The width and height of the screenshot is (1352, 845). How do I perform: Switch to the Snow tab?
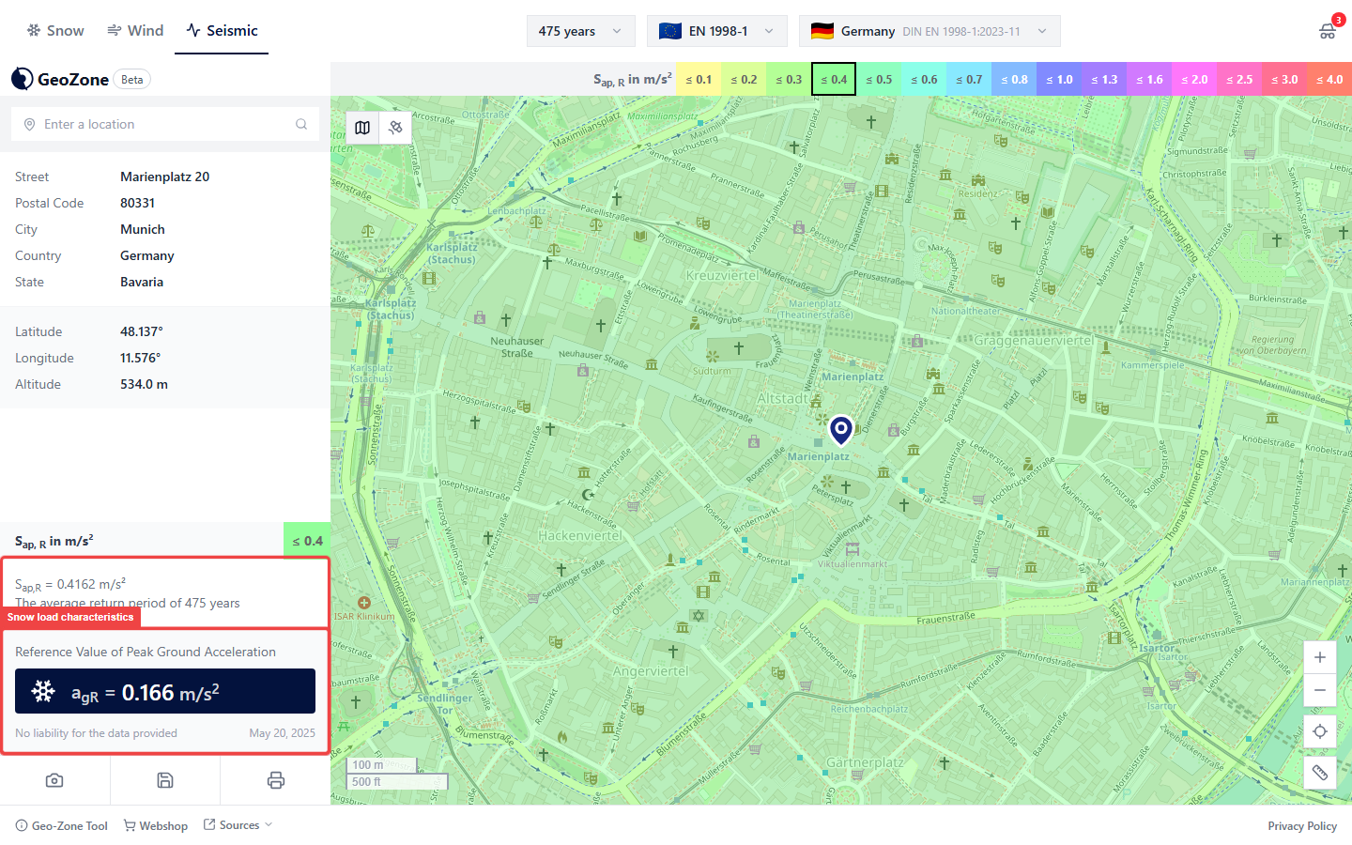55,31
